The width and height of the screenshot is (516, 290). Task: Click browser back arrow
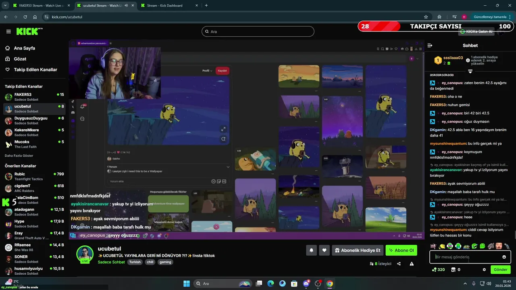6,17
